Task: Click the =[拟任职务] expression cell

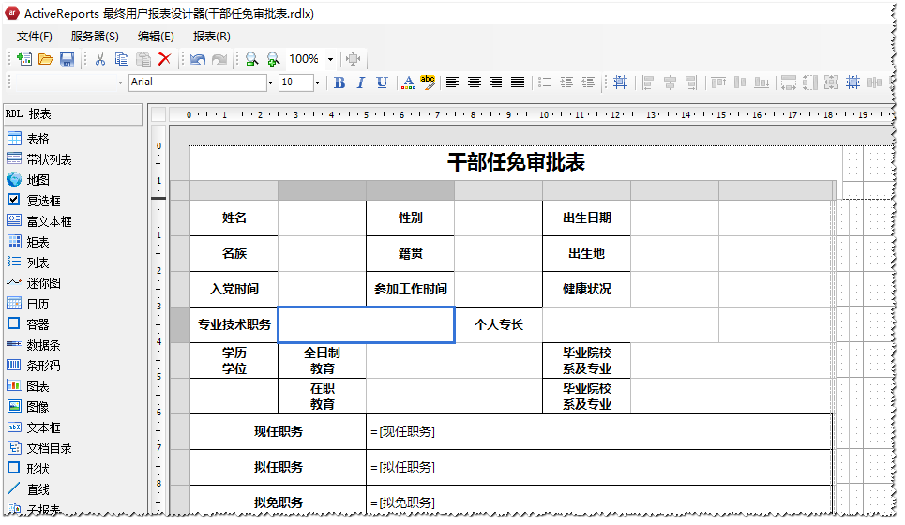Action: [x=598, y=467]
